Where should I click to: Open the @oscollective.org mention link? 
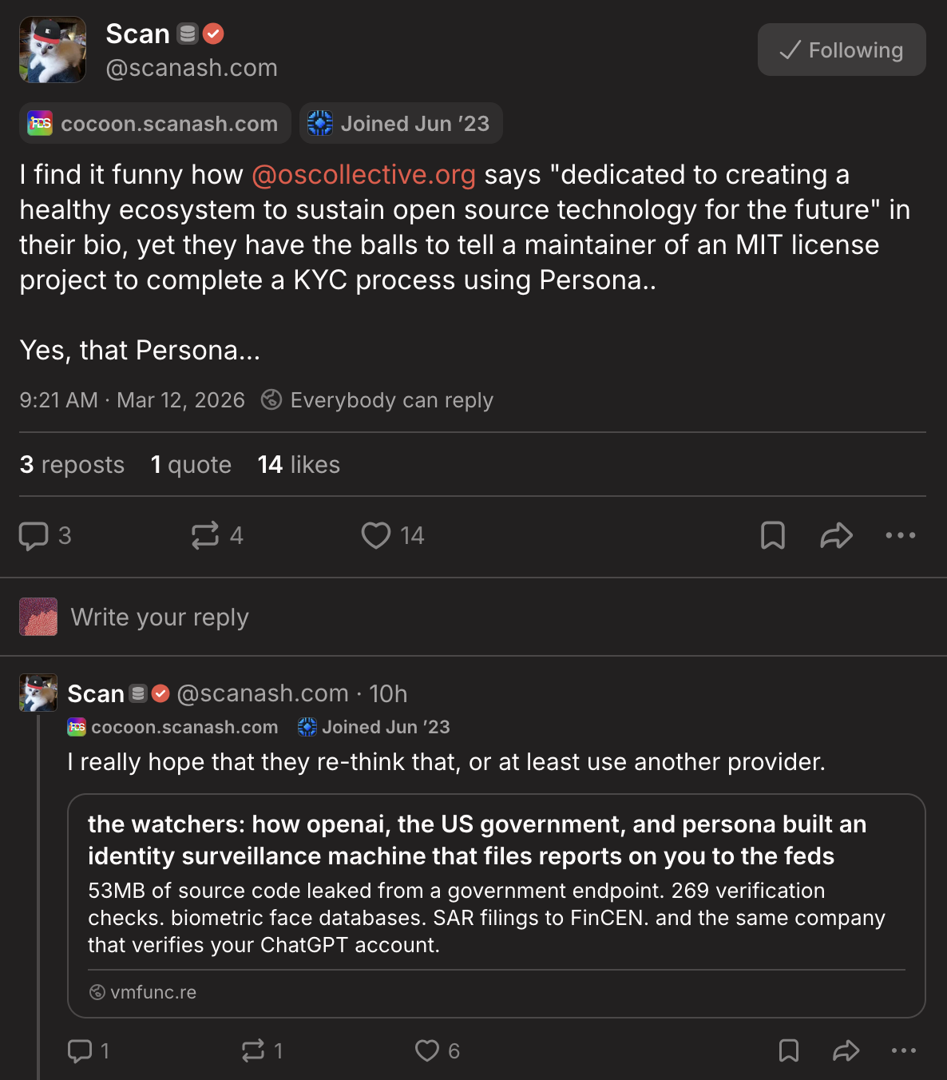(x=363, y=175)
